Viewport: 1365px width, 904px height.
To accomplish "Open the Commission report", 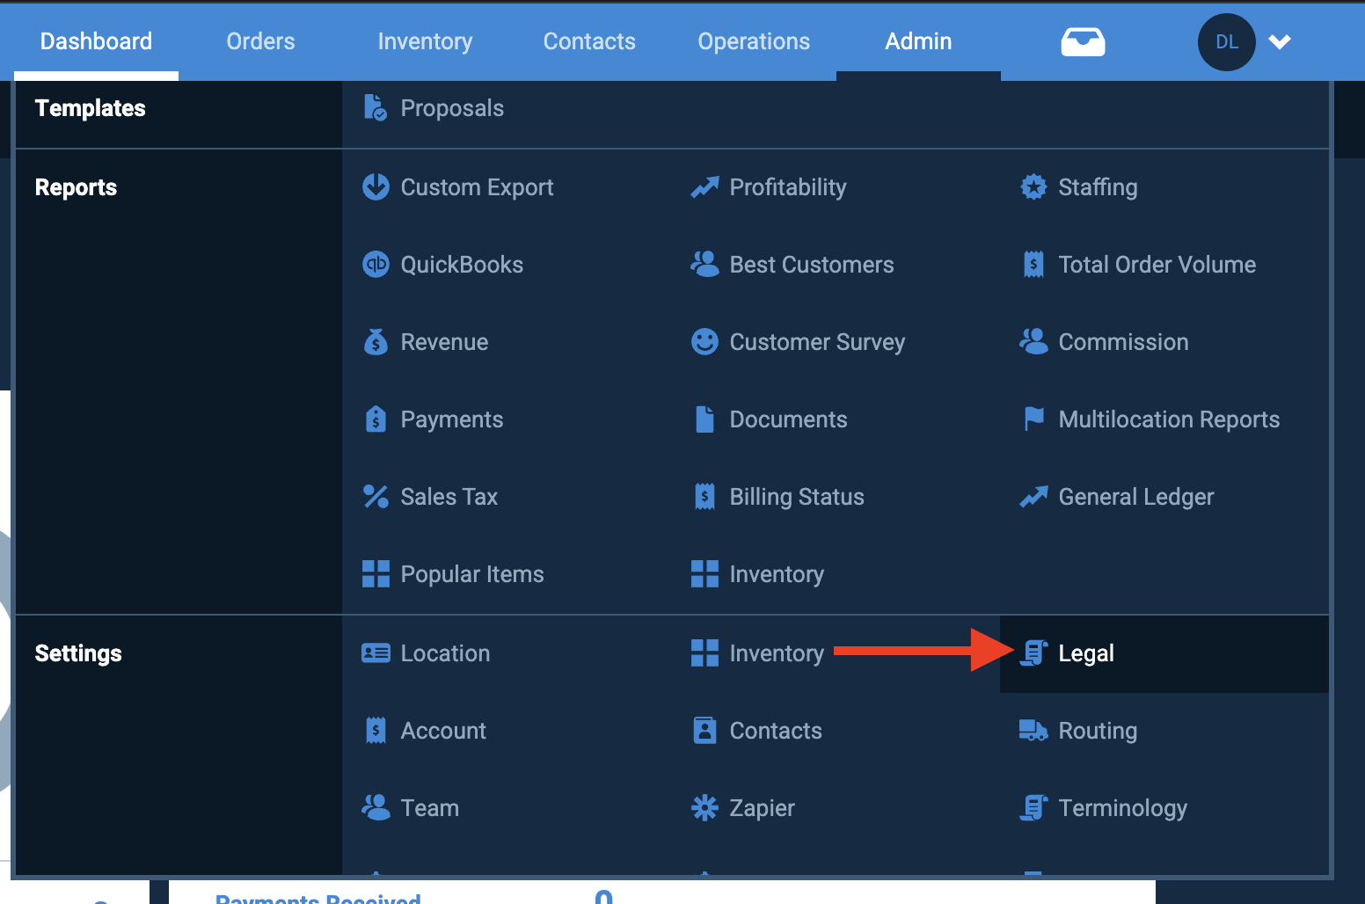I will pyautogui.click(x=1123, y=342).
